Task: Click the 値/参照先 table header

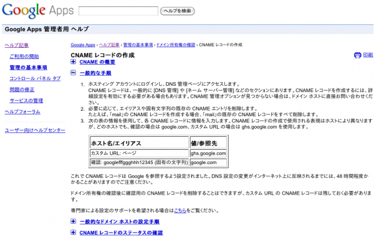Action: pyautogui.click(x=208, y=143)
